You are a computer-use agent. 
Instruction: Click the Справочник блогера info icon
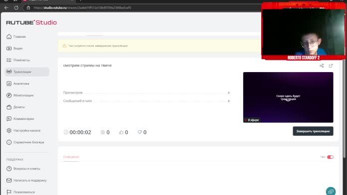9,142
